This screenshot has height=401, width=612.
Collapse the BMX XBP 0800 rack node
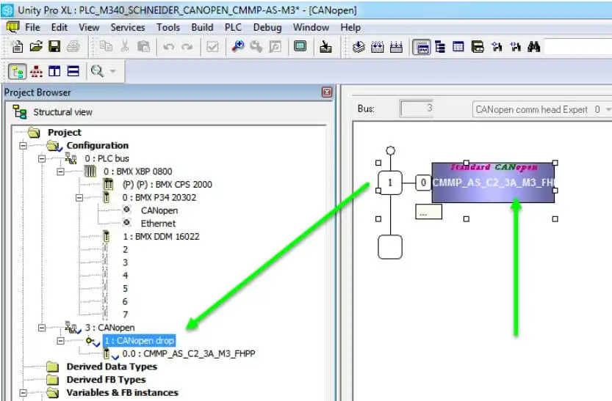[x=60, y=172]
